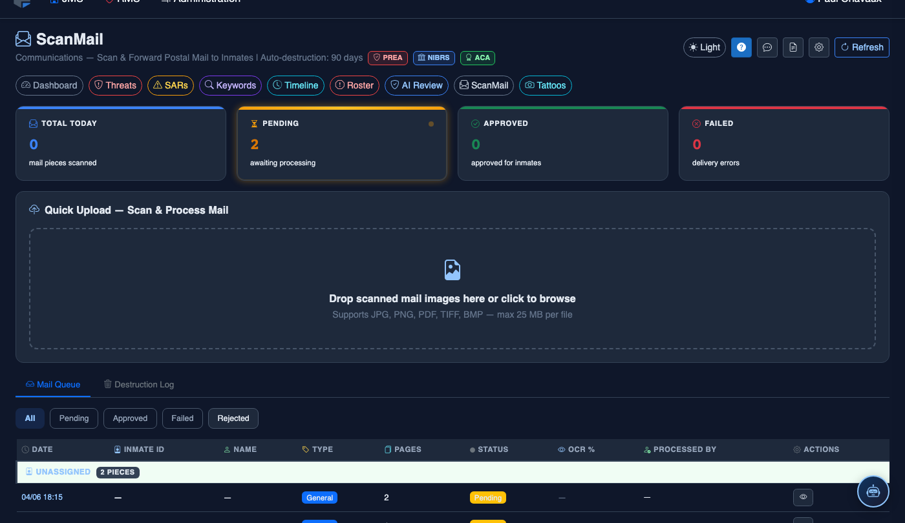This screenshot has height=523, width=905.
Task: Open the Dashboard section
Action: click(50, 85)
